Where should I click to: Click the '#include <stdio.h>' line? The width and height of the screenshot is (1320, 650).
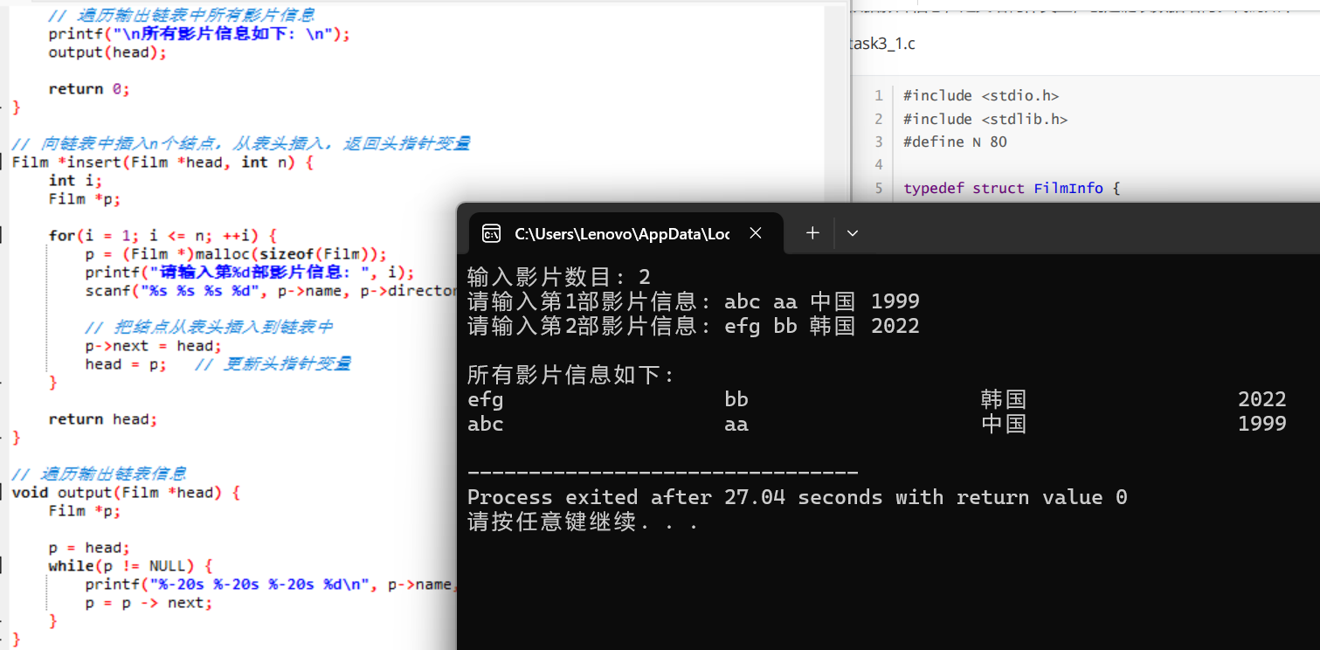click(x=981, y=96)
